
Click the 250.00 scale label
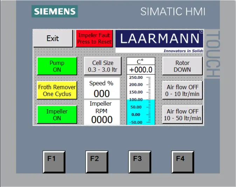coord(136,77)
